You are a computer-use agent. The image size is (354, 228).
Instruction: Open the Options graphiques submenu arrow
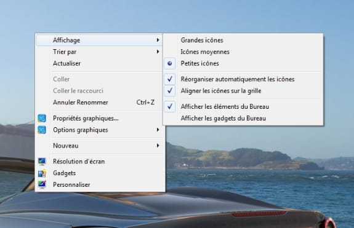click(158, 130)
